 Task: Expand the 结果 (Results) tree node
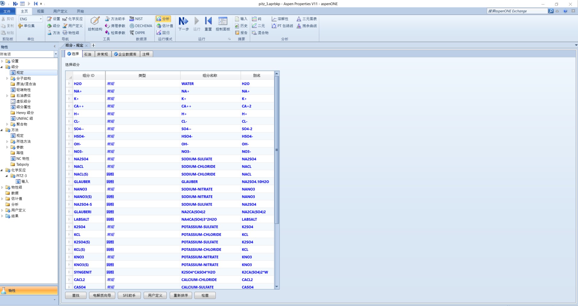click(x=2, y=216)
